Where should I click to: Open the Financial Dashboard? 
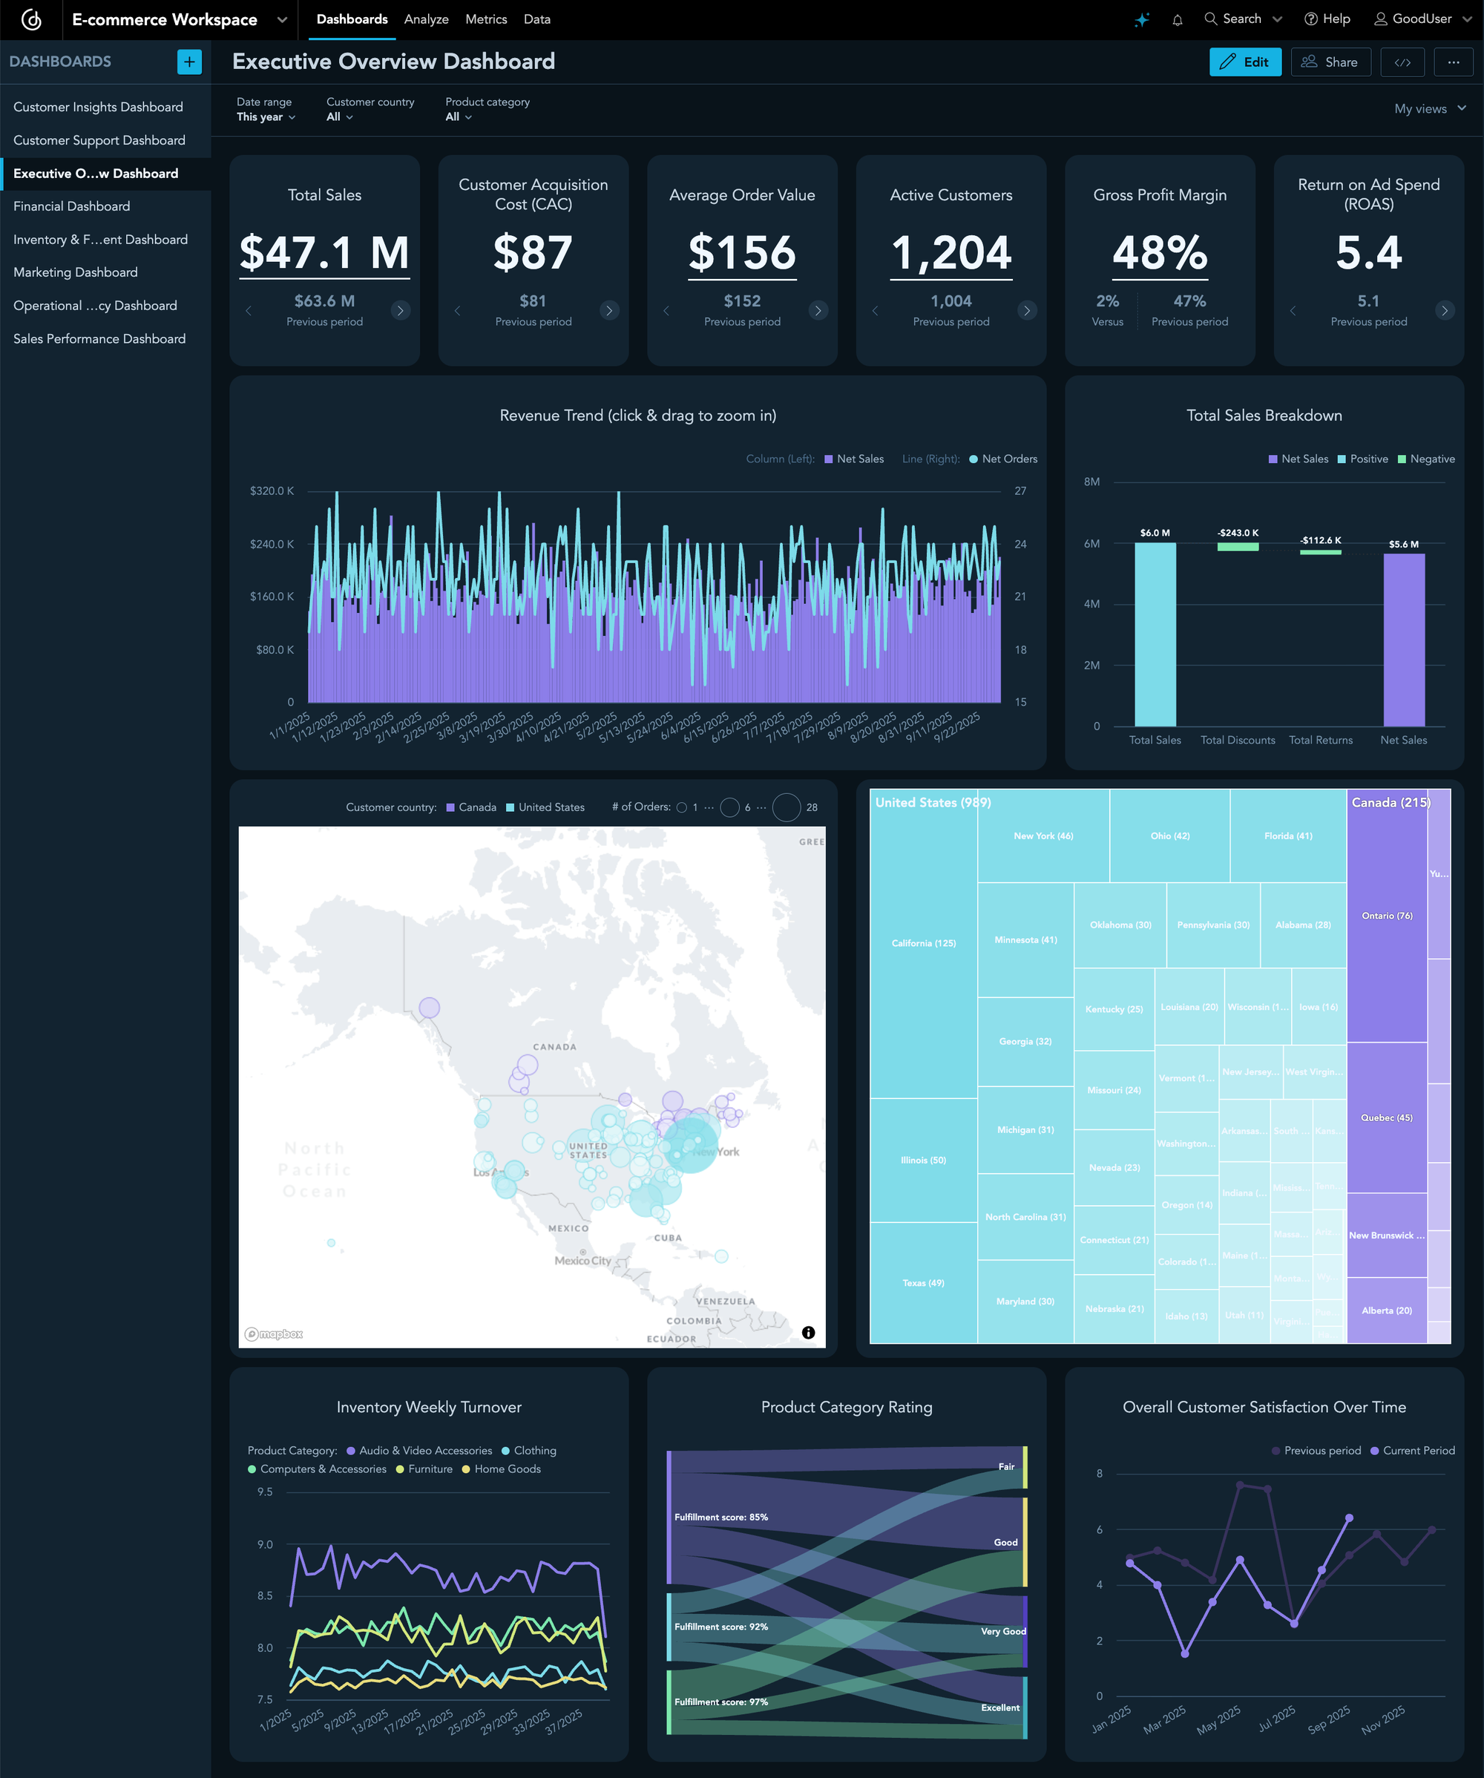(71, 206)
